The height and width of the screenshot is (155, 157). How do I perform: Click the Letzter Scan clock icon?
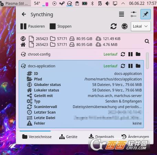30,112
